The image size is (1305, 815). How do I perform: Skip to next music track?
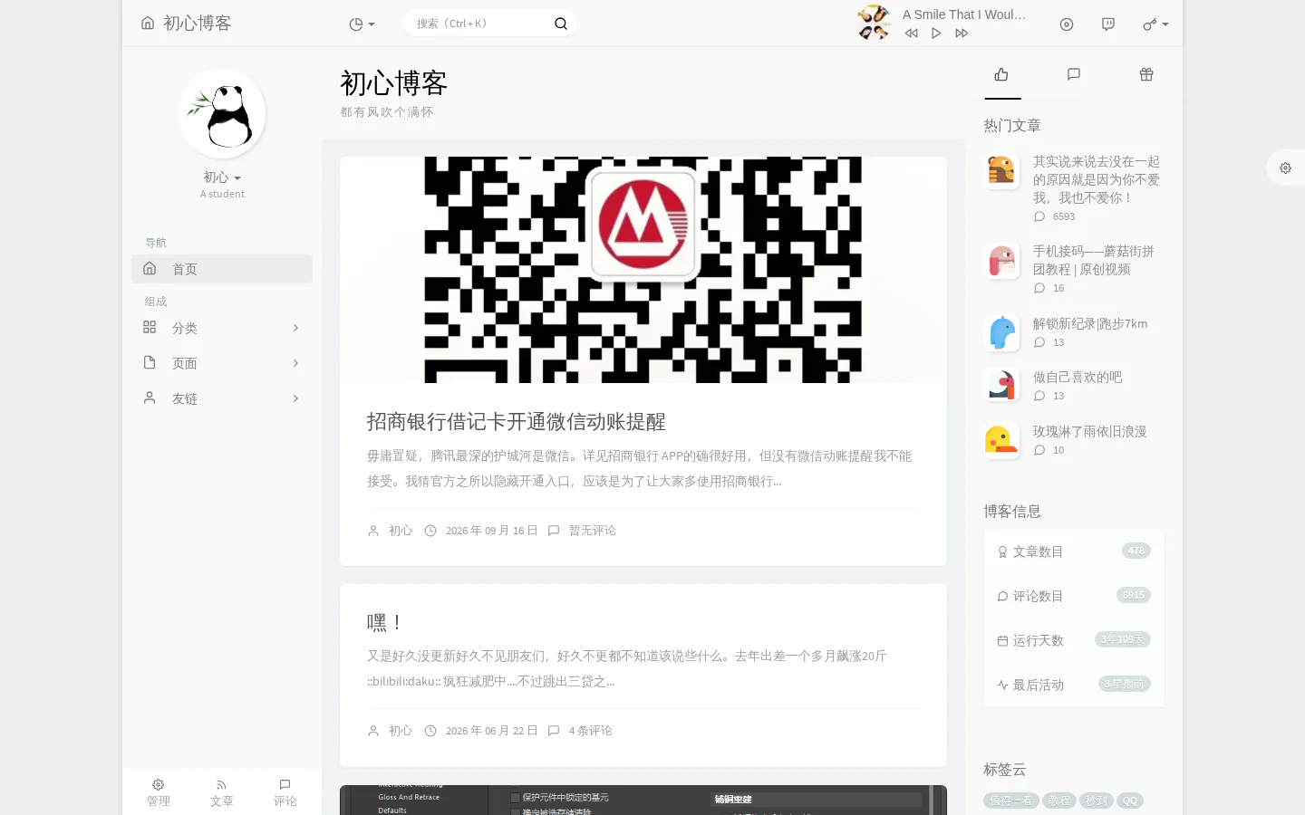tap(962, 34)
